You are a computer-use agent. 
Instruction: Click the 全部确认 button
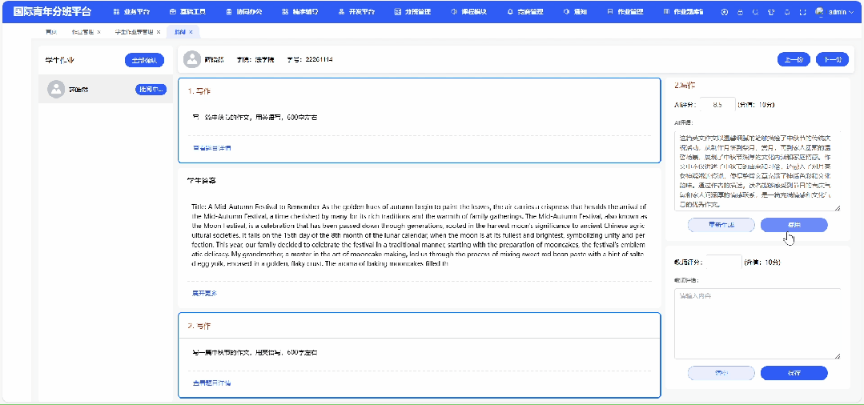click(144, 60)
